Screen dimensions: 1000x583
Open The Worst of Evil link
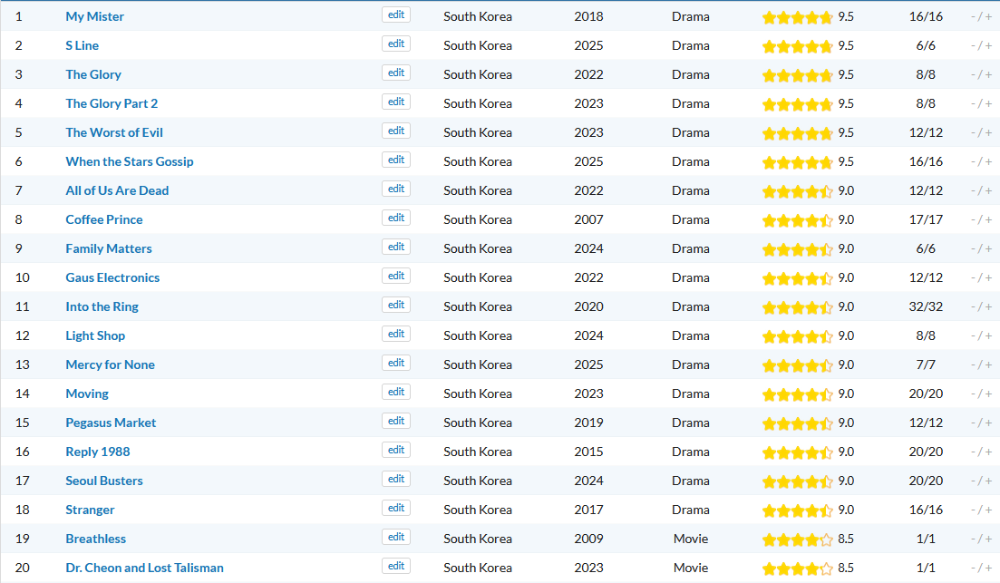click(x=114, y=132)
